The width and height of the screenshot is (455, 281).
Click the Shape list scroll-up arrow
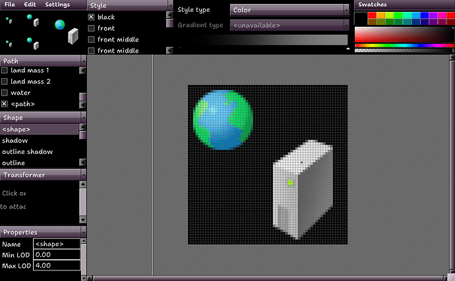click(82, 127)
